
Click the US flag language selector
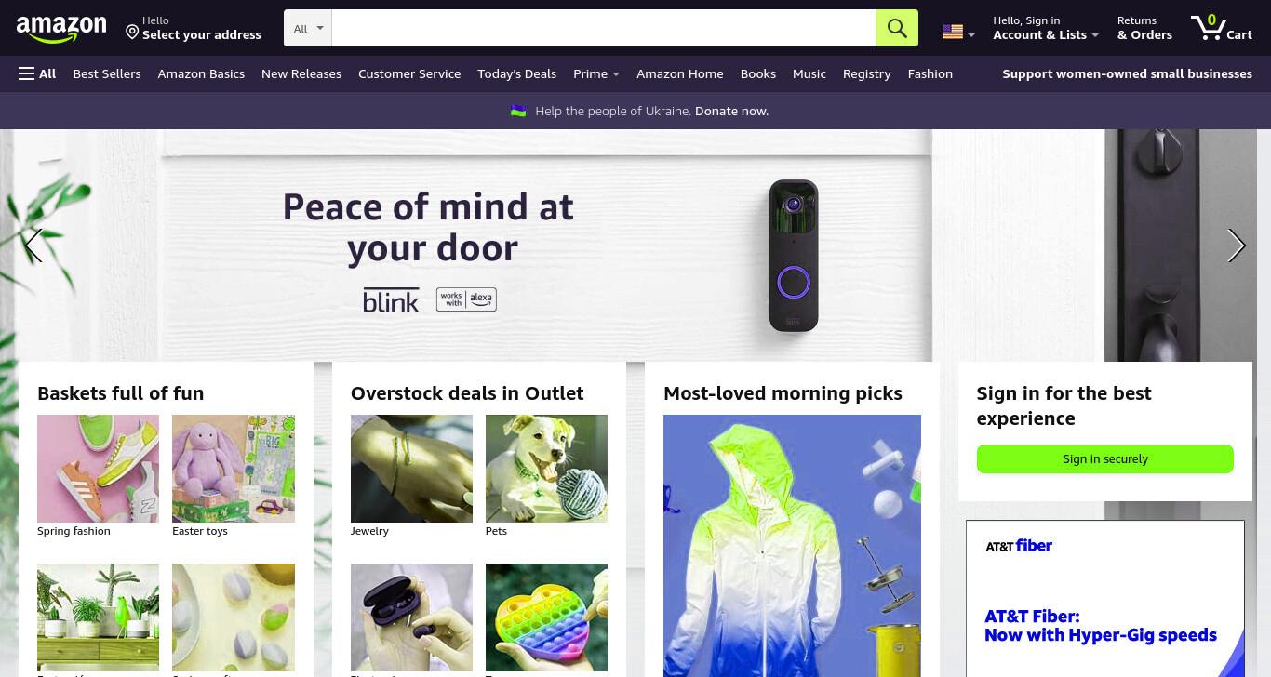(x=958, y=32)
